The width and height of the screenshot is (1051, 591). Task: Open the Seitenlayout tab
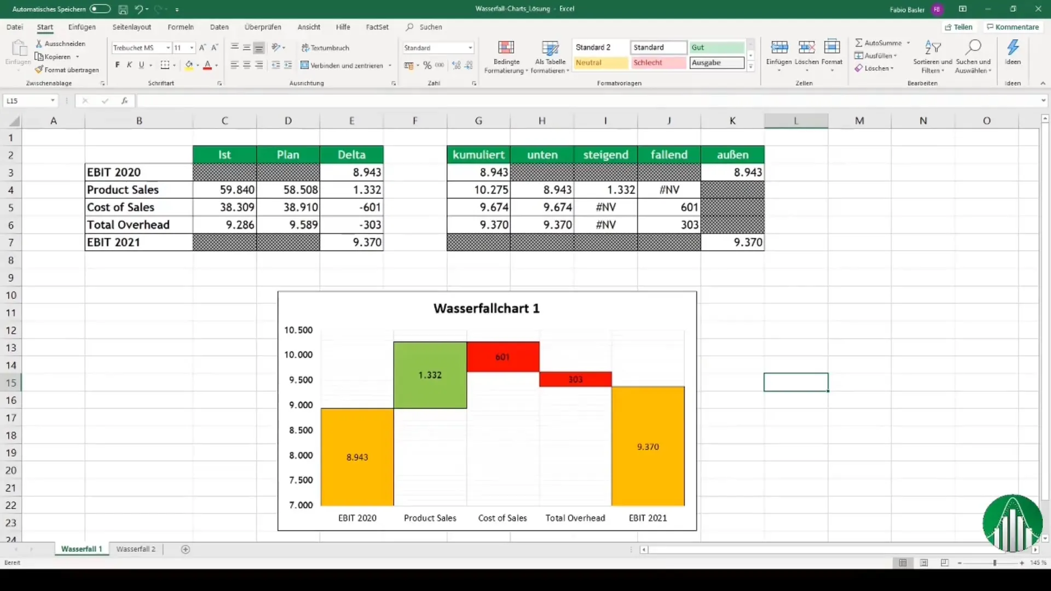(x=132, y=27)
